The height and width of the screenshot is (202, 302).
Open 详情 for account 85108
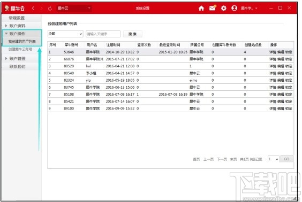pyautogui.click(x=273, y=95)
